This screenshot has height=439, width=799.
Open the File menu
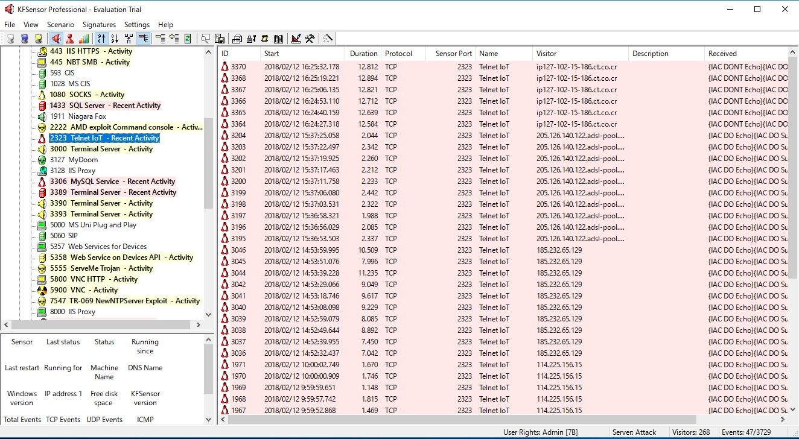[x=10, y=25]
